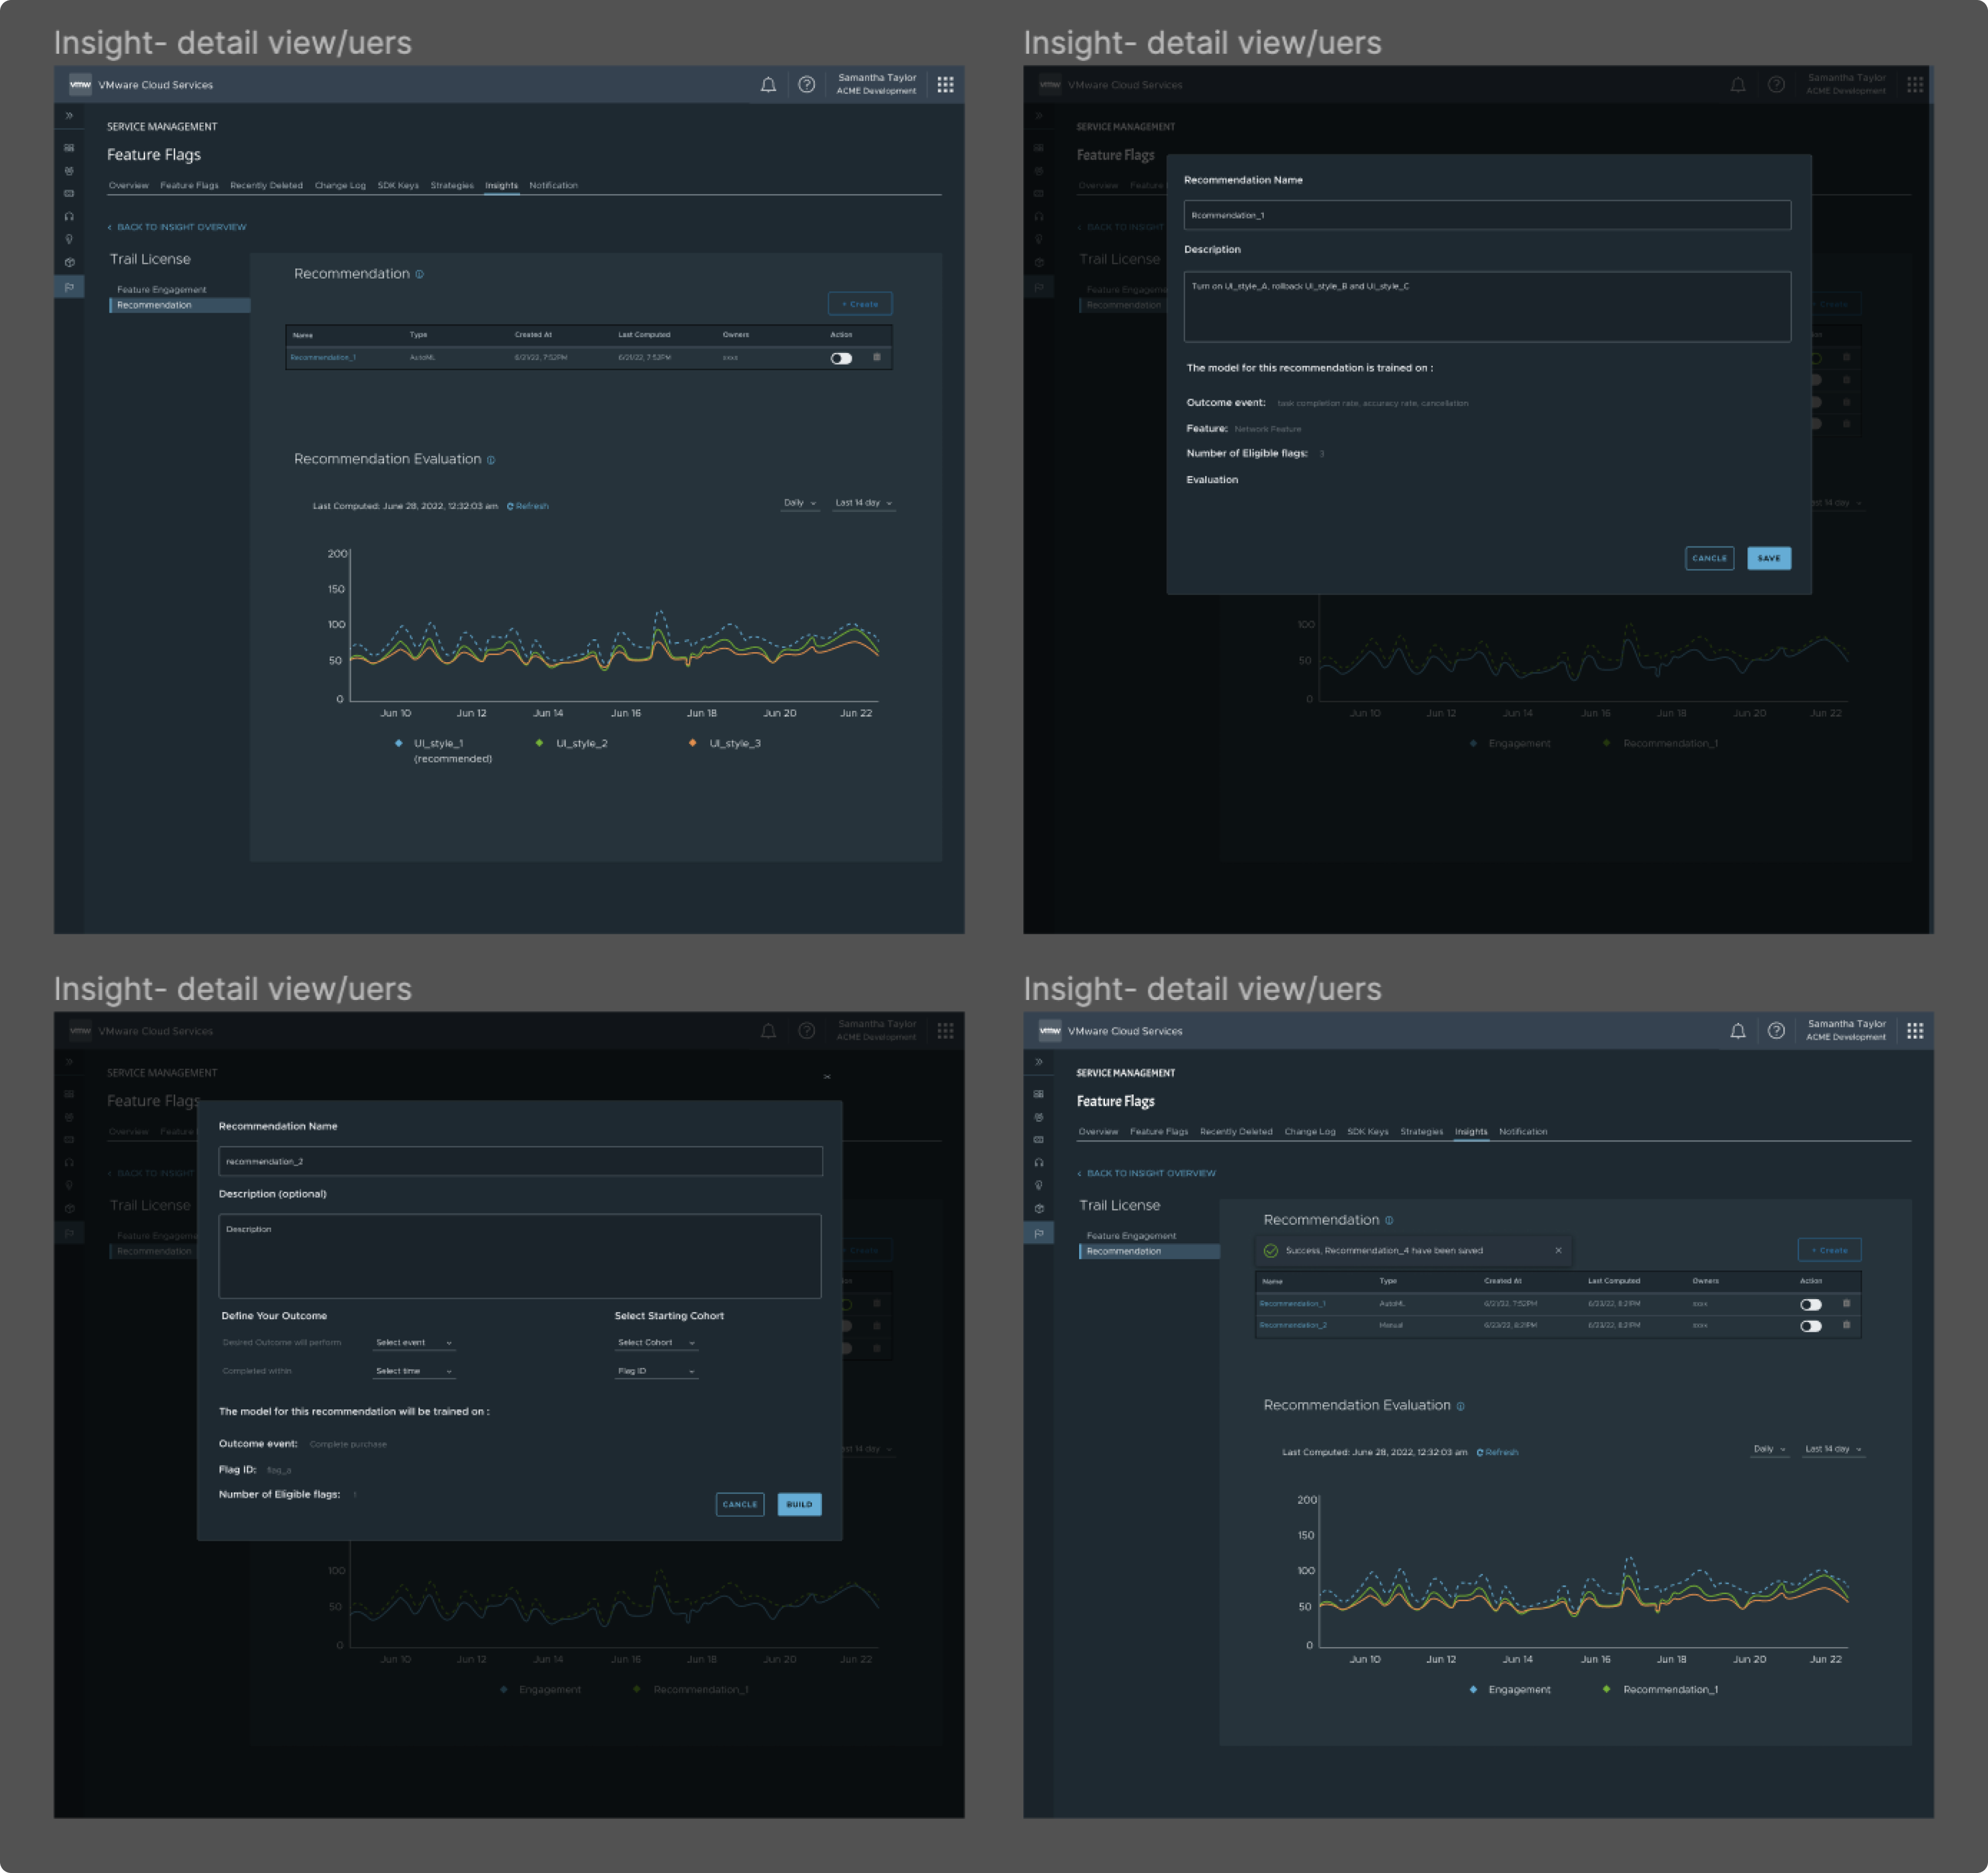Viewport: 1988px width, 1873px height.
Task: Select flag sidebar icon in success-banner frame
Action: [1039, 1233]
